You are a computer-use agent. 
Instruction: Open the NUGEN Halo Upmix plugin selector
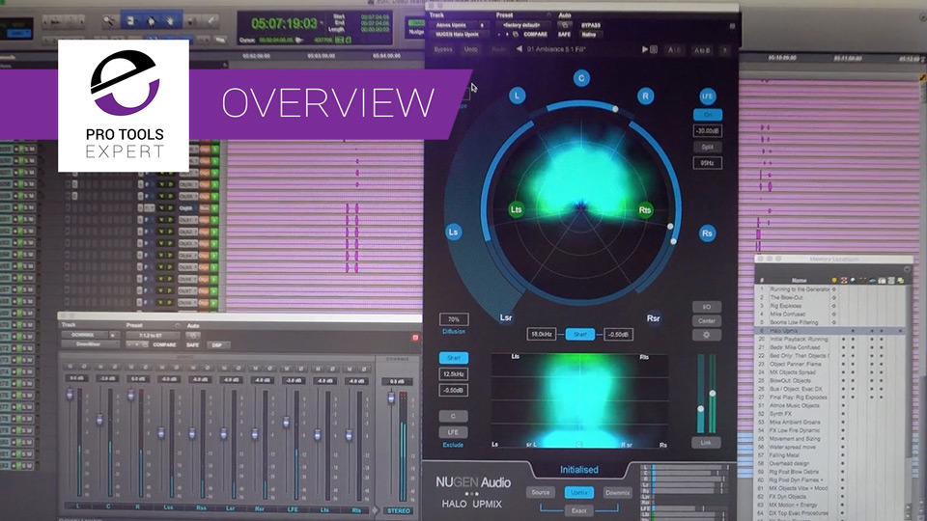point(458,35)
